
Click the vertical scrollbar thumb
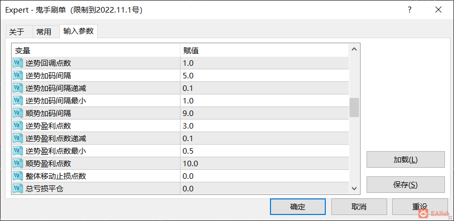tap(354, 107)
